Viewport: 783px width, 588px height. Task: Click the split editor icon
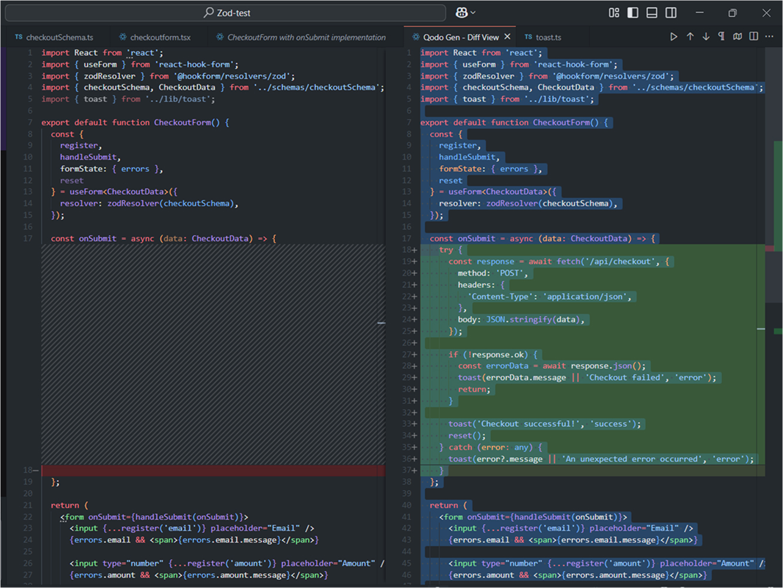coord(754,36)
